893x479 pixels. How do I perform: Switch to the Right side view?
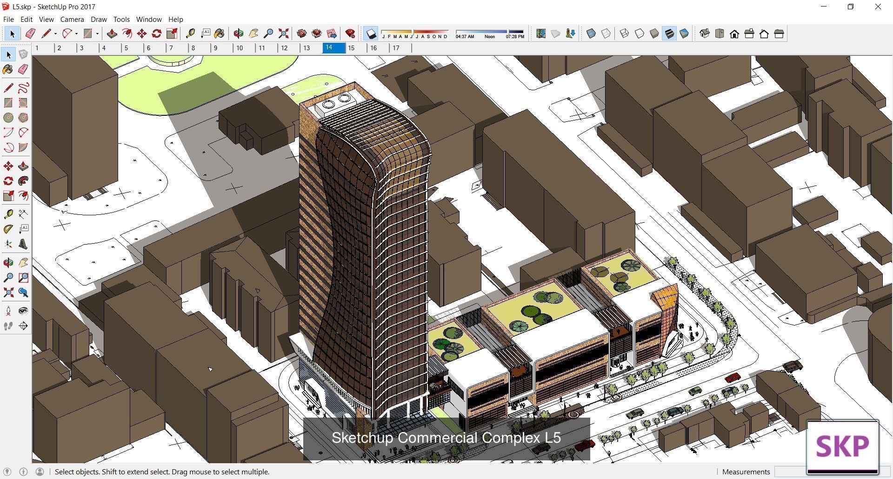pyautogui.click(x=749, y=33)
